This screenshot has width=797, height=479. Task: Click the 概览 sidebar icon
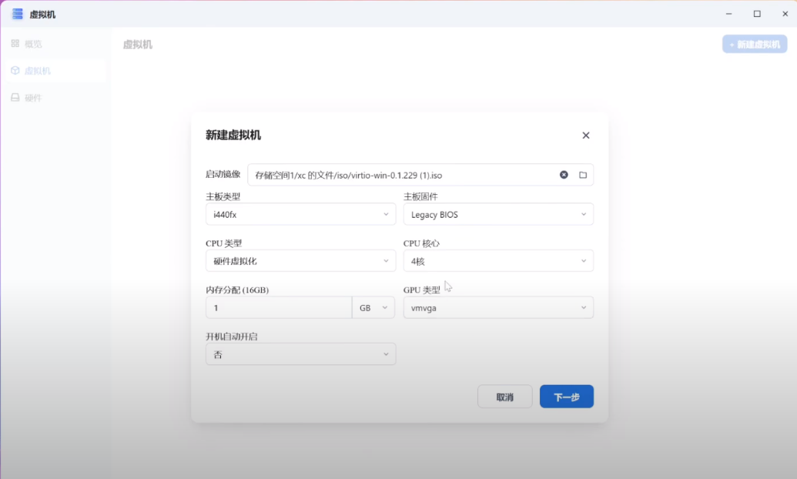tap(15, 44)
